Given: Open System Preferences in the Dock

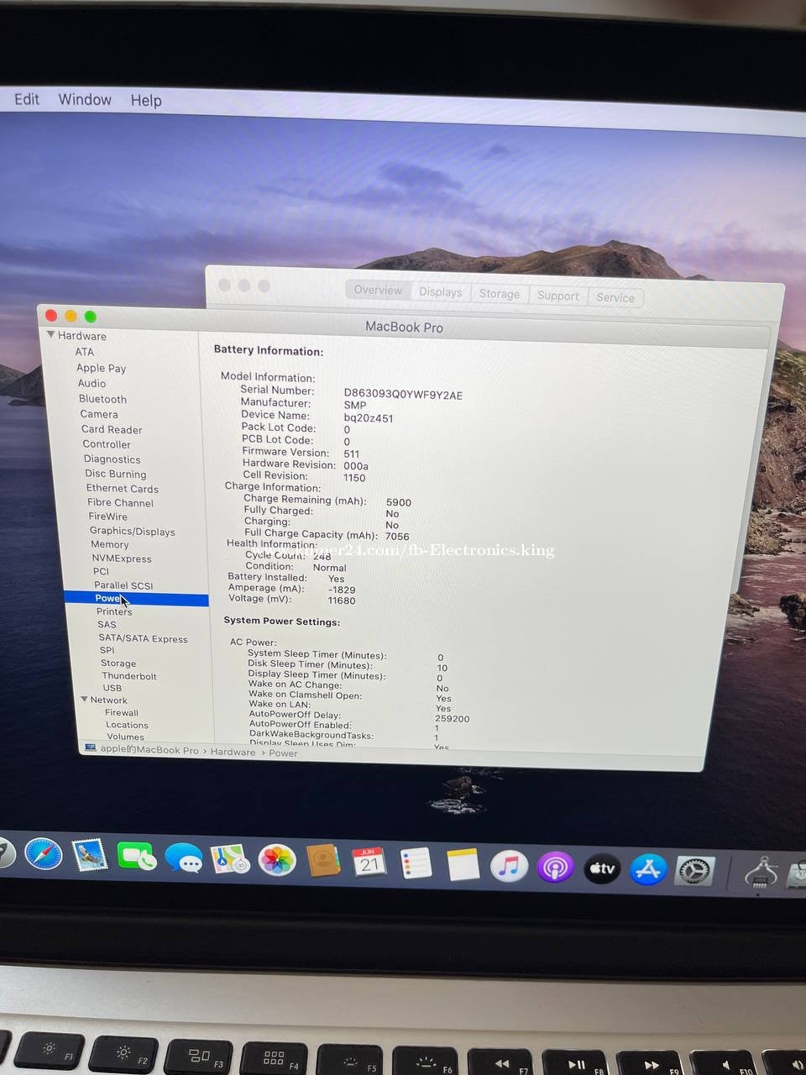Looking at the screenshot, I should point(694,871).
